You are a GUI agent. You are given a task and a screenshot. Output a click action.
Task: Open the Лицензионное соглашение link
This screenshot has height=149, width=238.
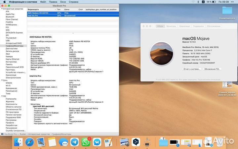click(210, 79)
